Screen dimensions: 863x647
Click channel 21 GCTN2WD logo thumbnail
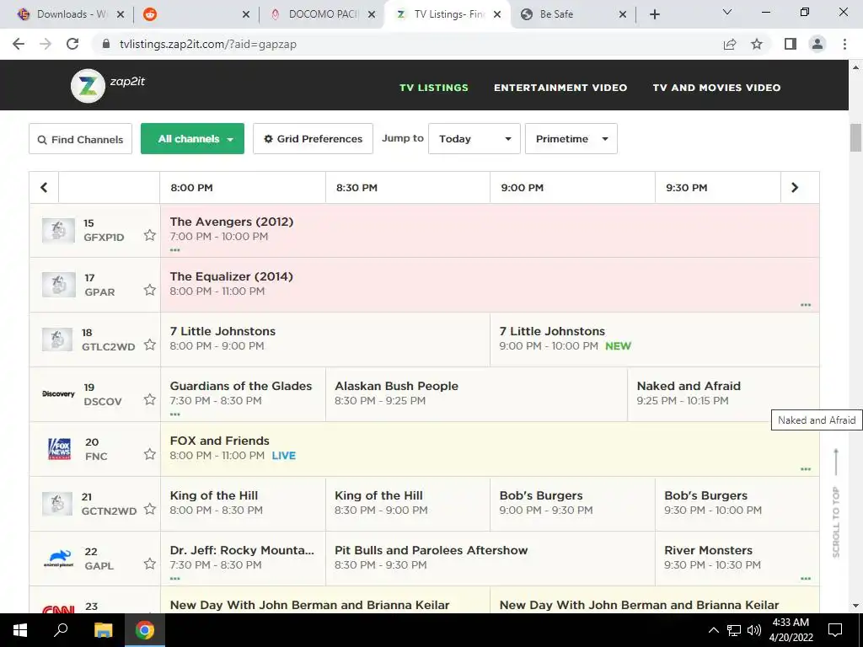57,504
